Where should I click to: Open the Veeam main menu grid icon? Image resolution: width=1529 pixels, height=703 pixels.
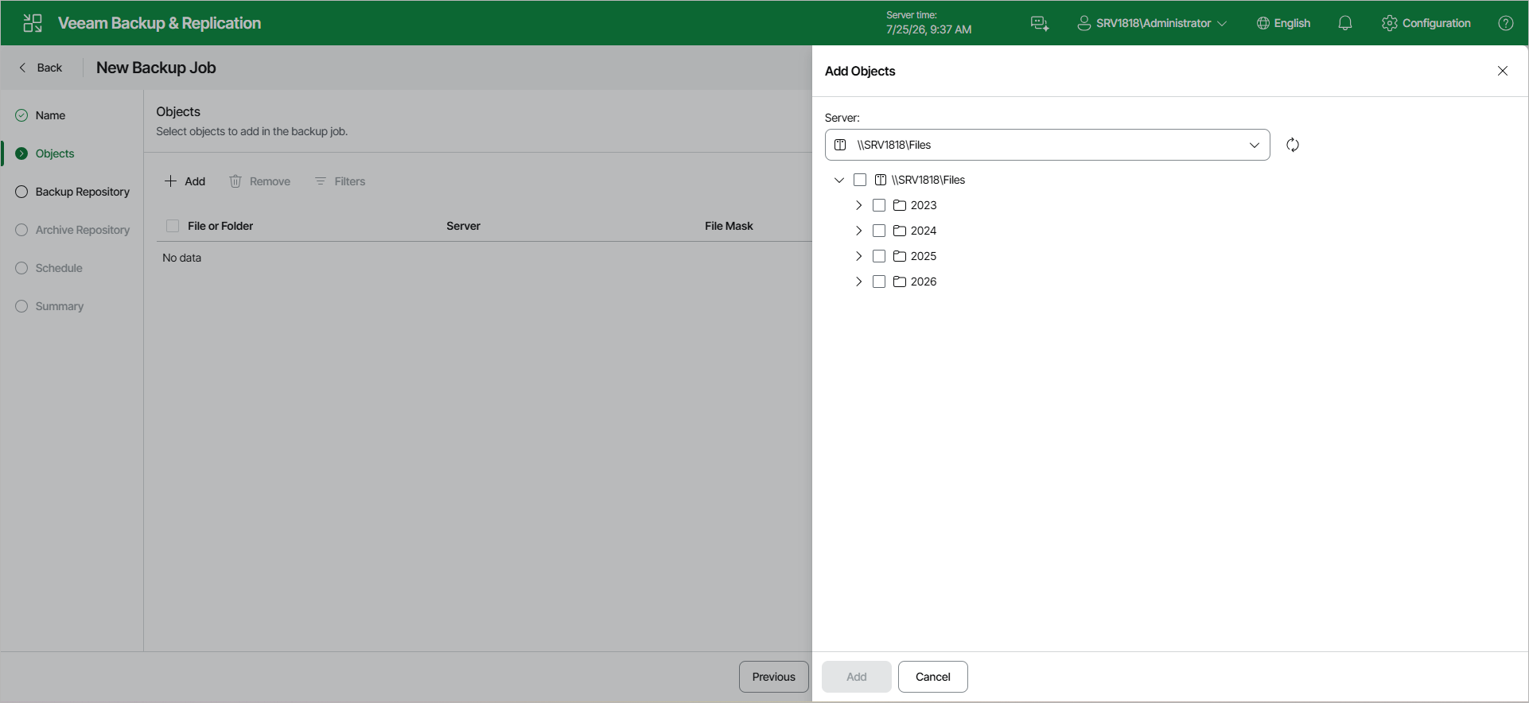coord(33,23)
